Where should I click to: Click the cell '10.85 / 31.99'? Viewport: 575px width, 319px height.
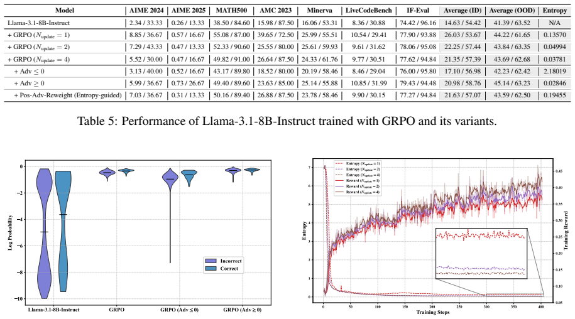pos(368,83)
